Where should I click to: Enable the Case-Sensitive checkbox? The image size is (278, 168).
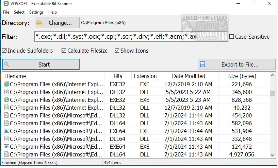click(232, 37)
